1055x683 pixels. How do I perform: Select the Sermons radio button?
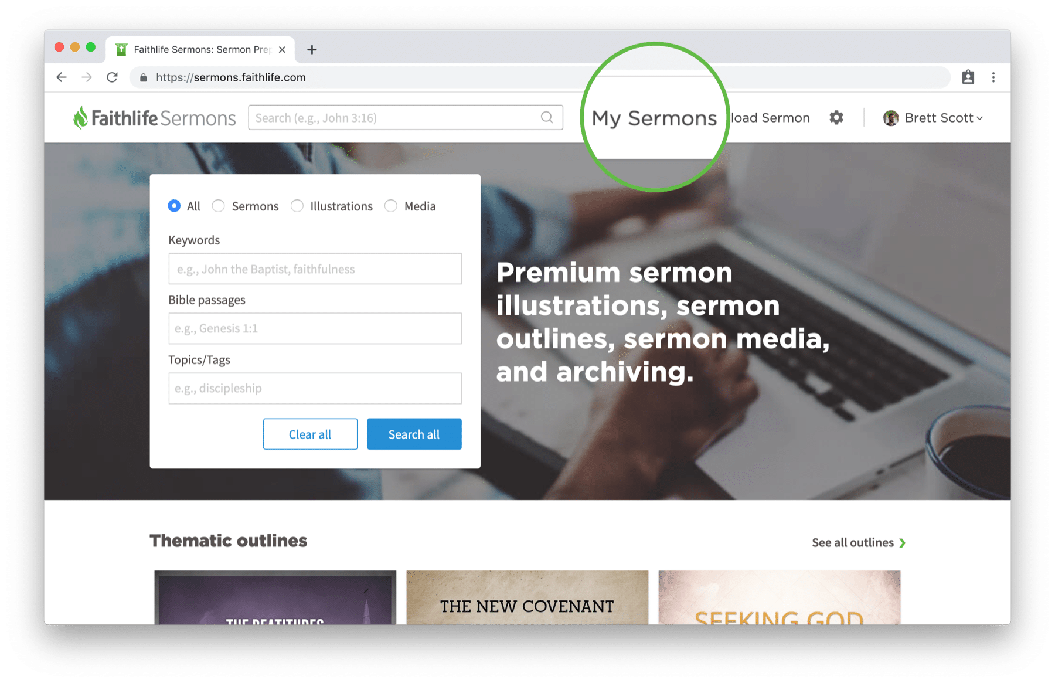tap(218, 206)
